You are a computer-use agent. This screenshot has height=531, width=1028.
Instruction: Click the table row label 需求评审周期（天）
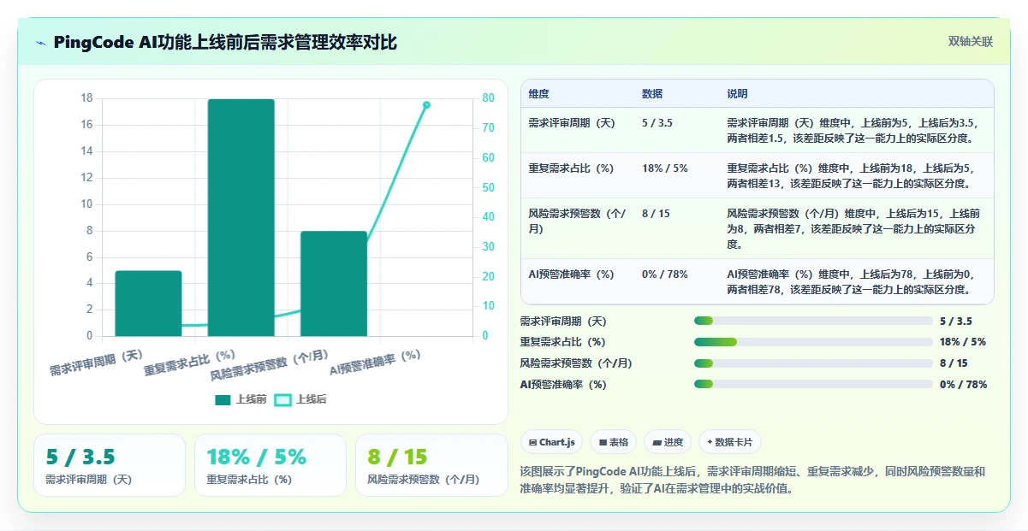(x=572, y=123)
